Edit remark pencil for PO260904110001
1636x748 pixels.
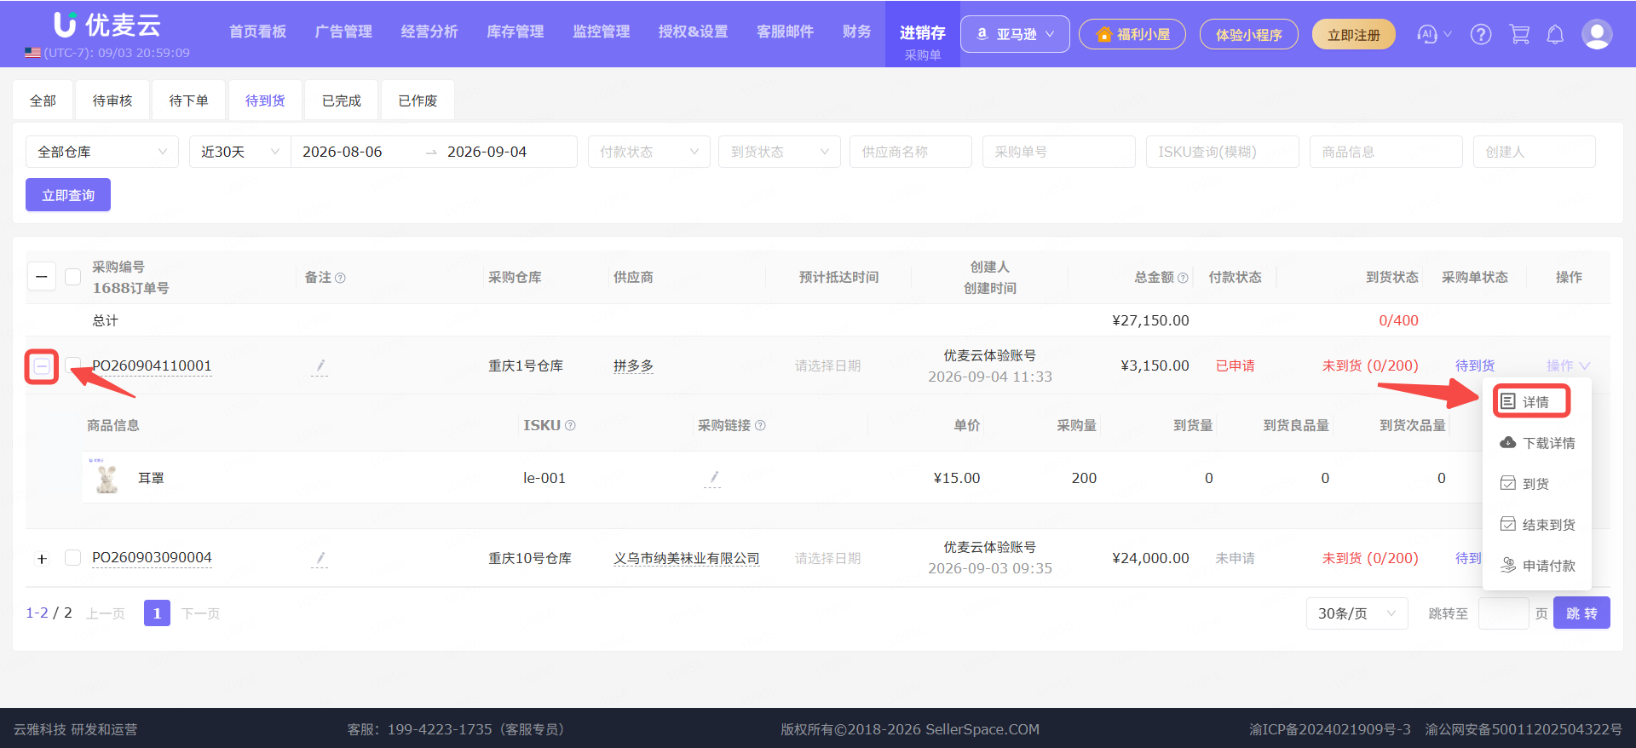(320, 366)
